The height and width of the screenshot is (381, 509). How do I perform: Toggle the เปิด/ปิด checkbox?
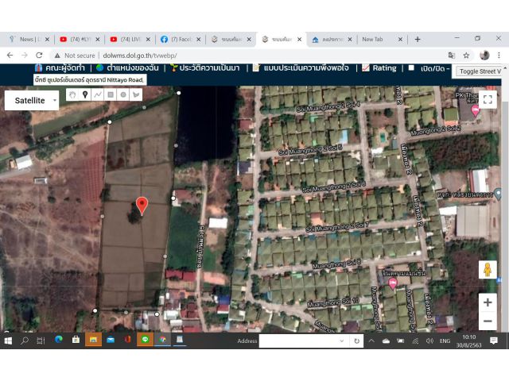(411, 68)
